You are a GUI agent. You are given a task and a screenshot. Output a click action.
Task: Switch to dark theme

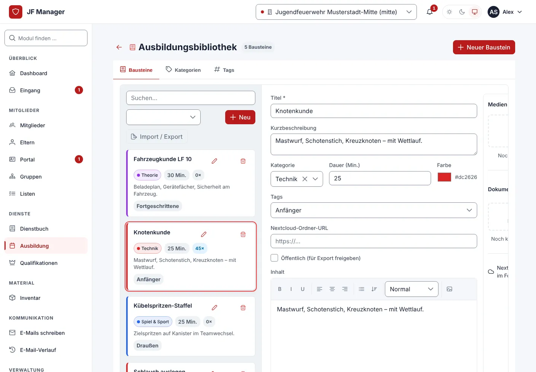pos(462,12)
